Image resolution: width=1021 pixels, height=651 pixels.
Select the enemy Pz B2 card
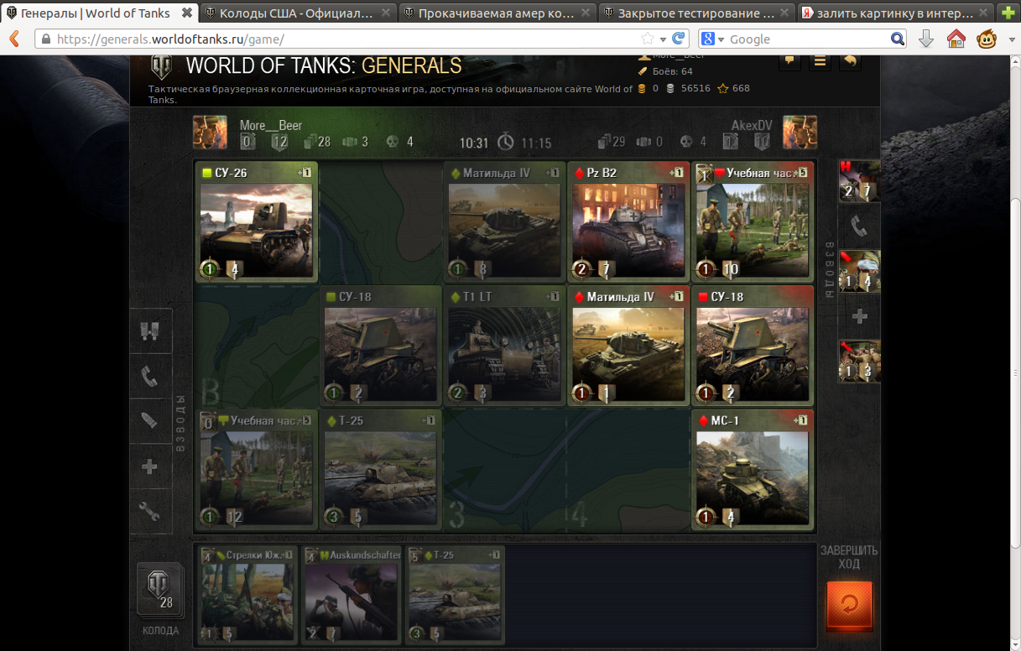pos(628,221)
